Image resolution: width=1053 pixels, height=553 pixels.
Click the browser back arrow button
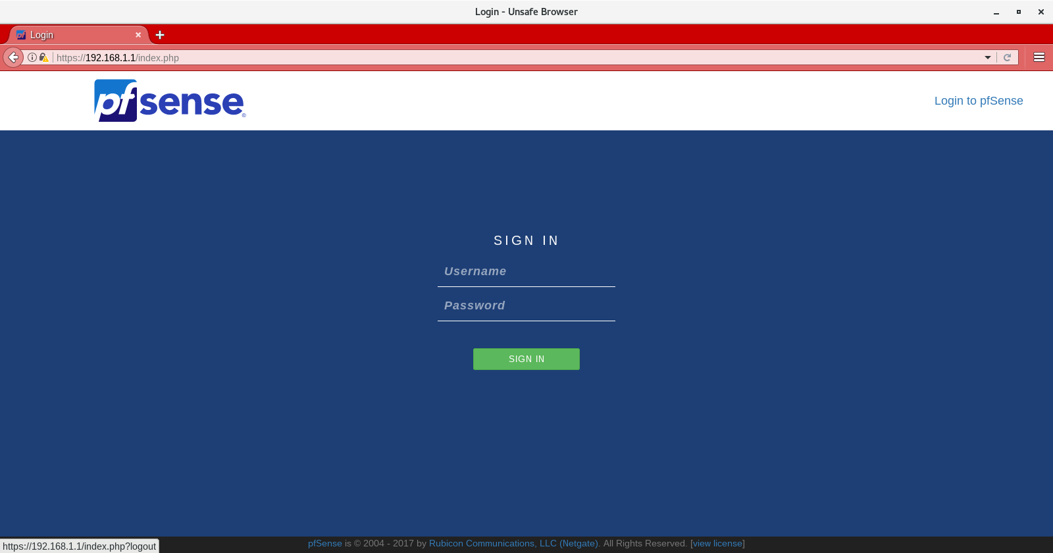13,57
